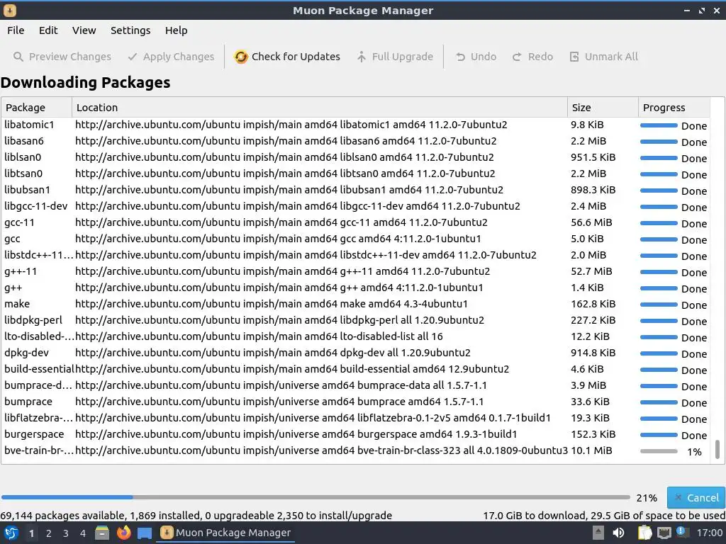Click the lto-disabled-list location cell
The height and width of the screenshot is (544, 726).
(x=259, y=336)
